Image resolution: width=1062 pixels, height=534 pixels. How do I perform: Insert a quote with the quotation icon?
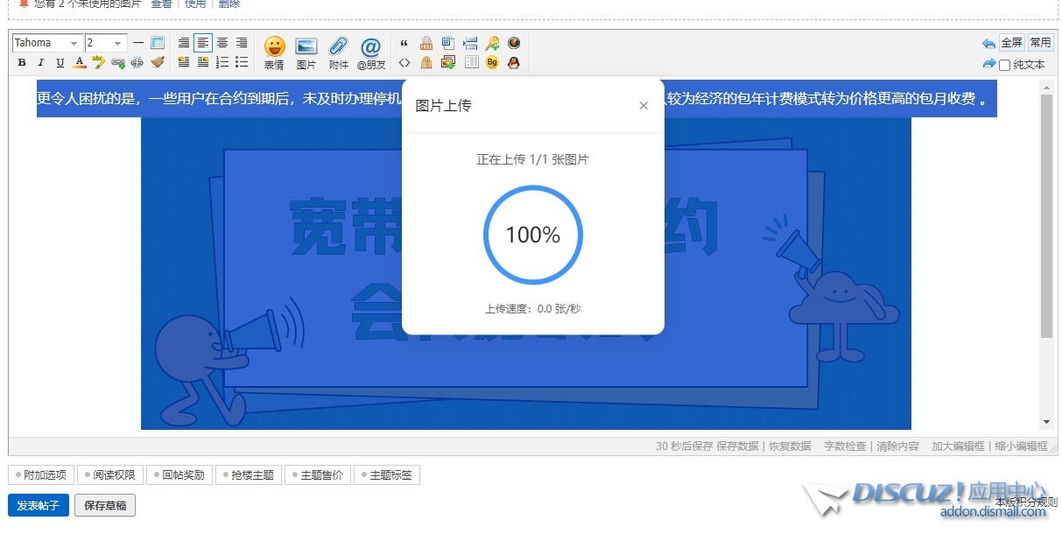point(404,43)
